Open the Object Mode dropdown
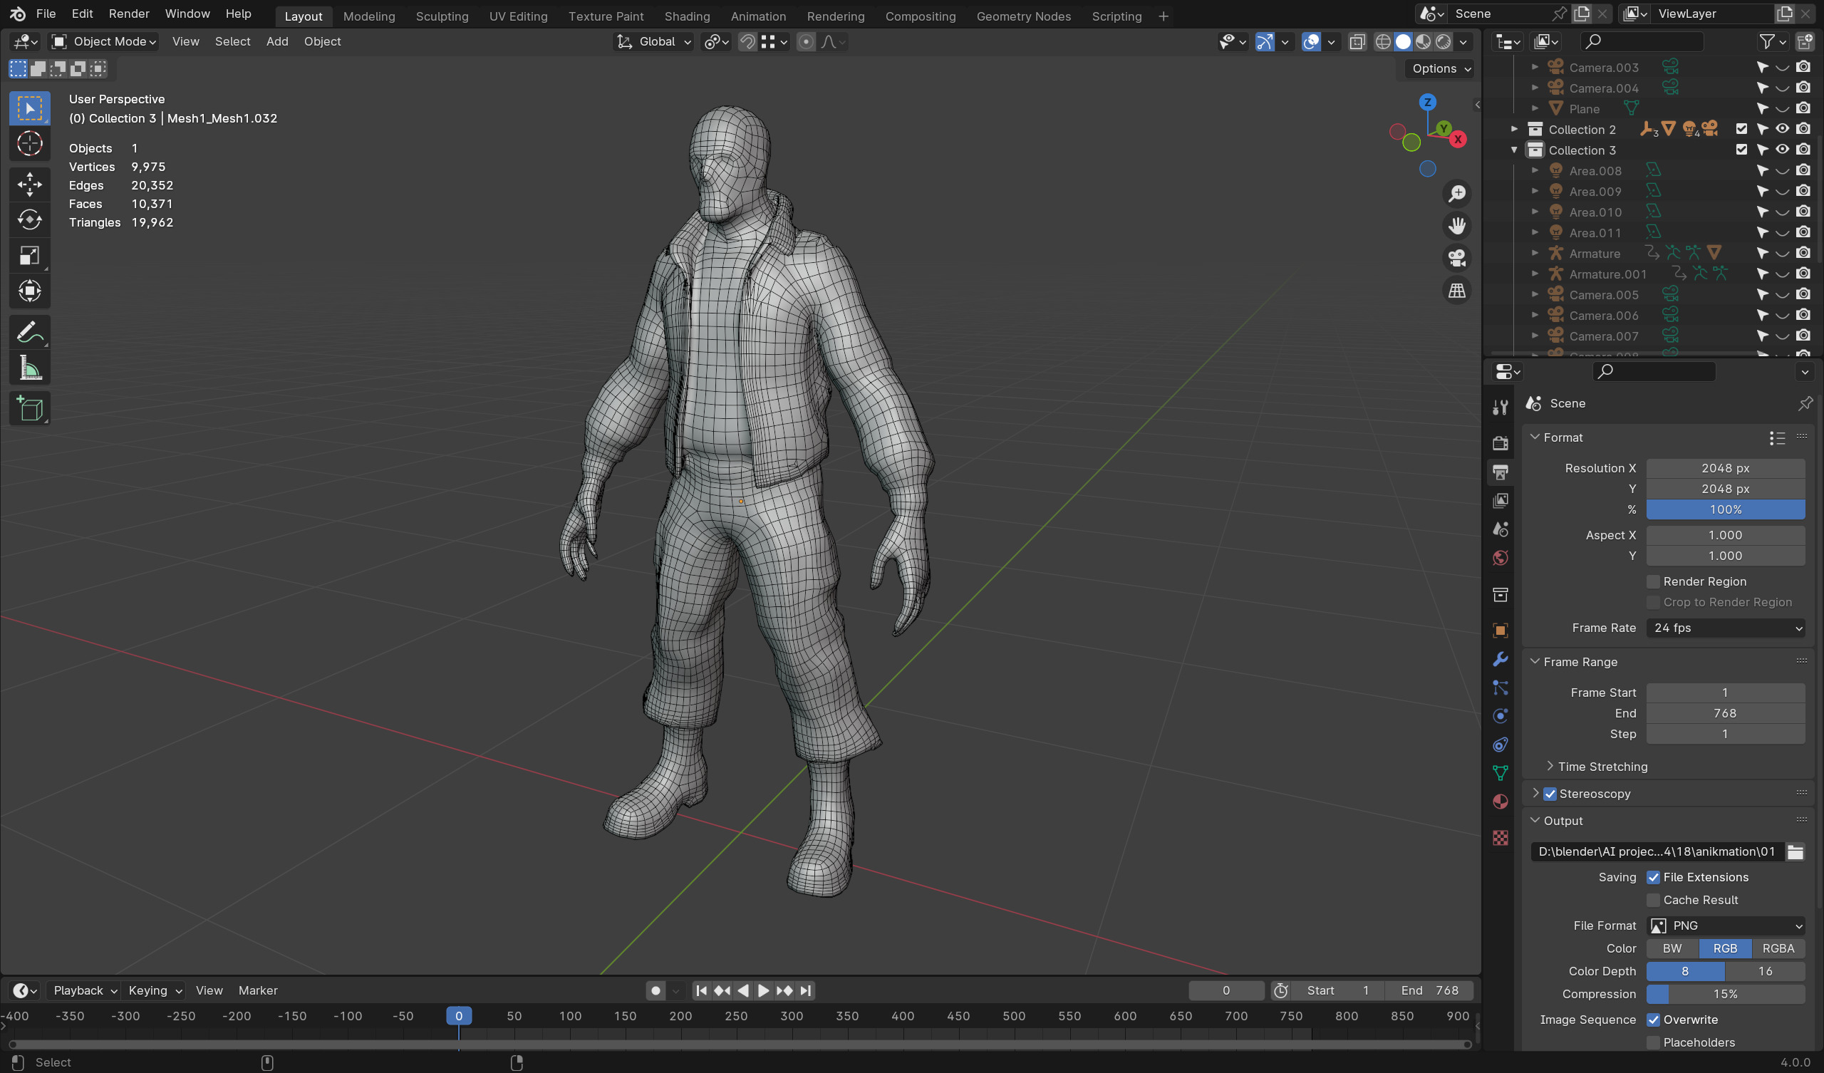 click(105, 42)
